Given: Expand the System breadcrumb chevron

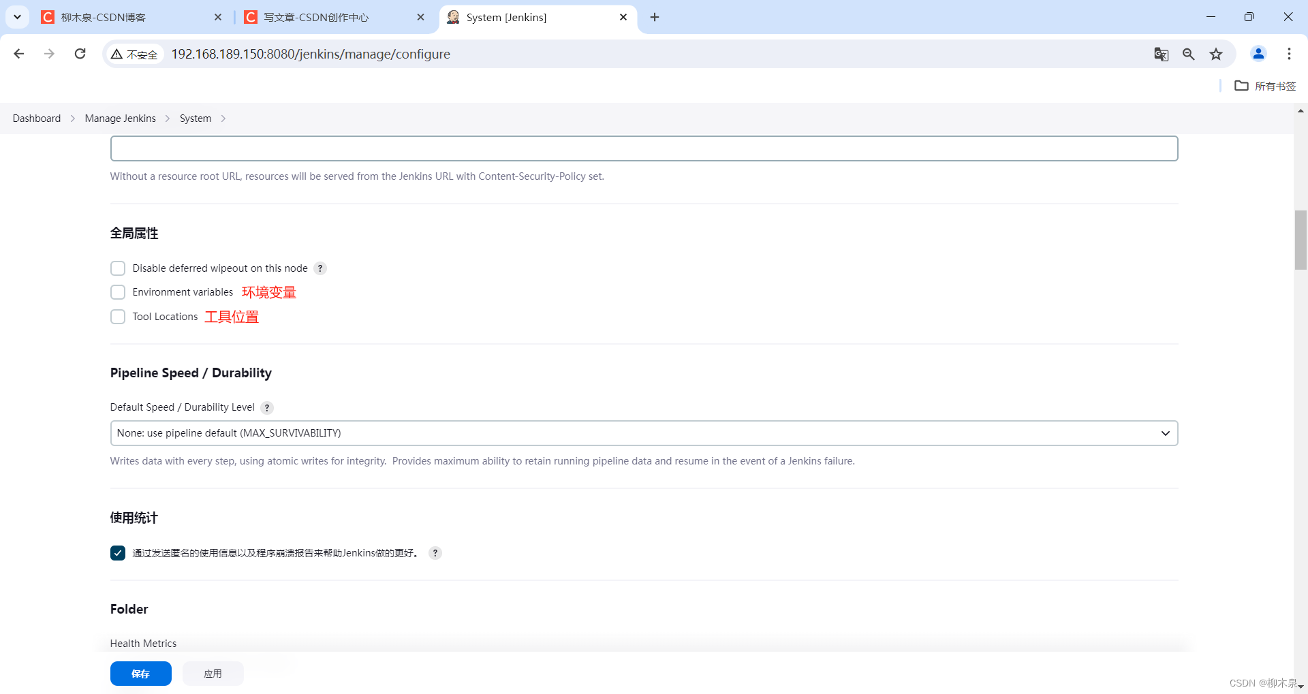Looking at the screenshot, I should pyautogui.click(x=223, y=119).
